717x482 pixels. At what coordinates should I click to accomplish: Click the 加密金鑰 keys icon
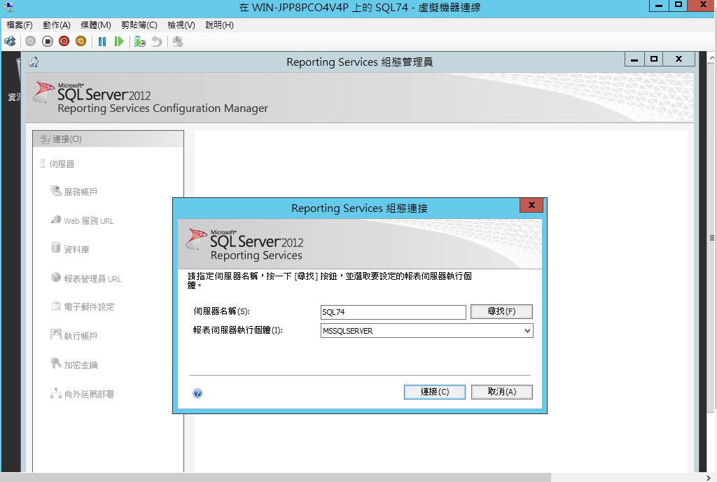[56, 364]
